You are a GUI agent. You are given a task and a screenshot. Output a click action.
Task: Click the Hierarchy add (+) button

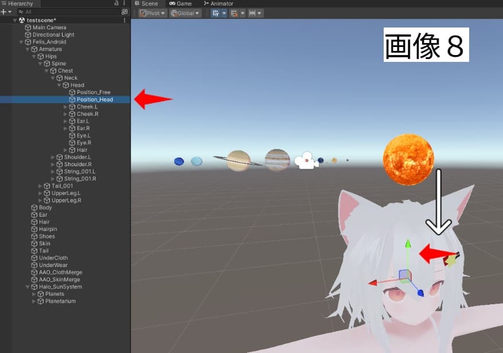coord(3,12)
